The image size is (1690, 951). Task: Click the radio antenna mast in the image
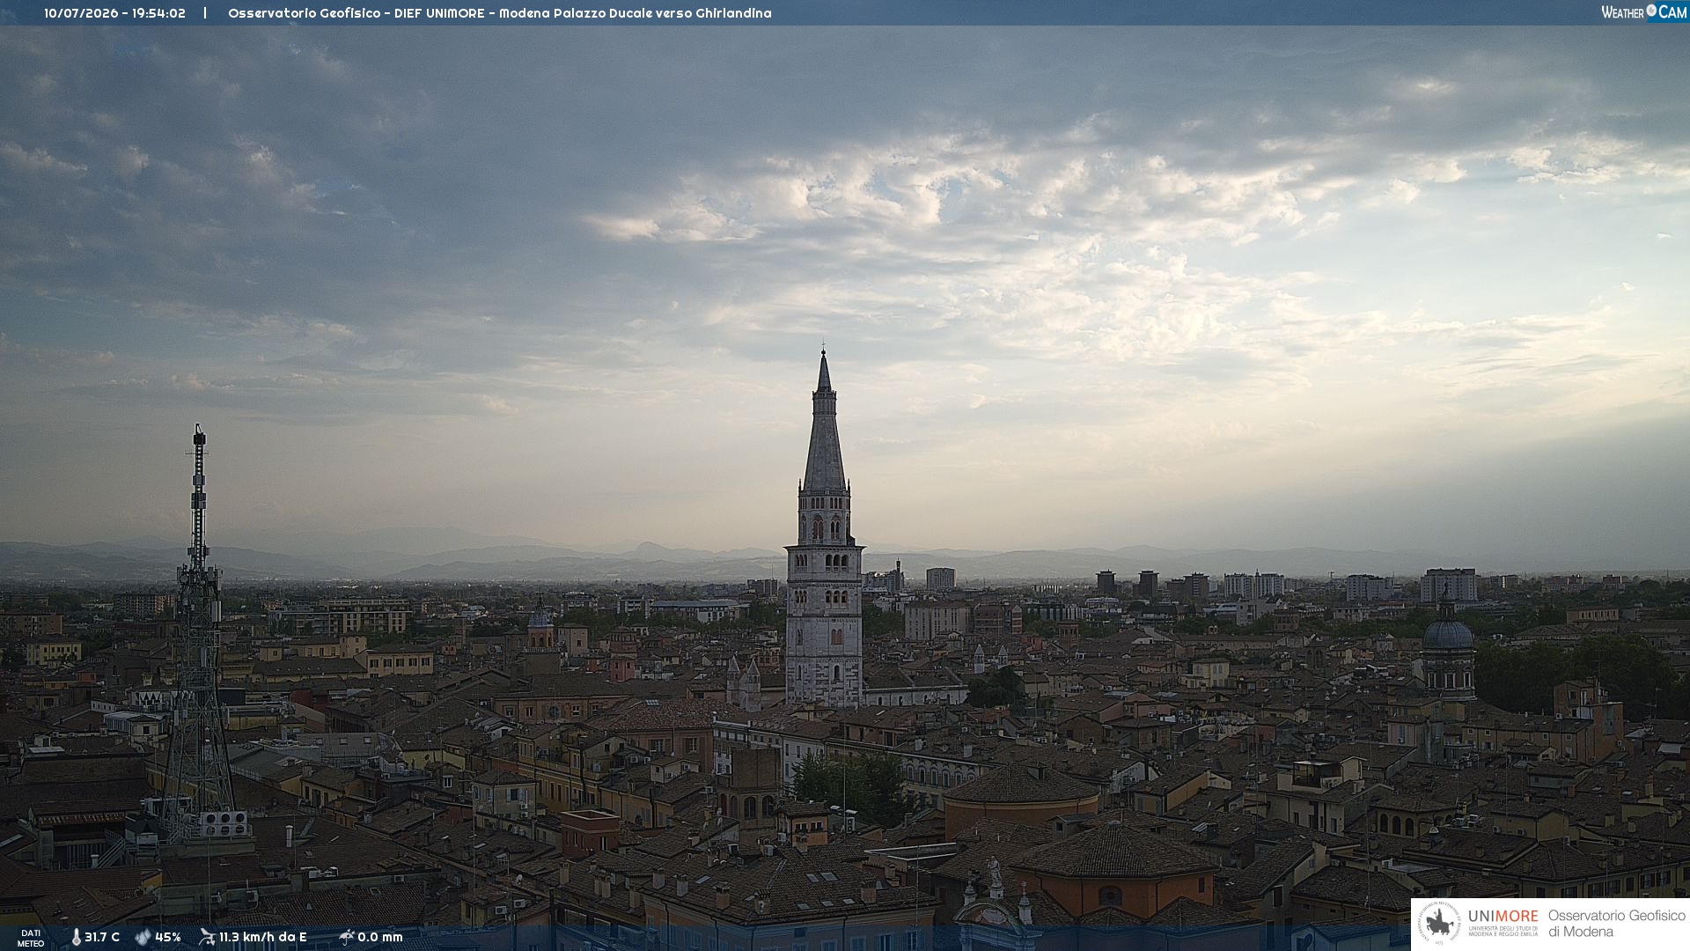click(x=199, y=634)
